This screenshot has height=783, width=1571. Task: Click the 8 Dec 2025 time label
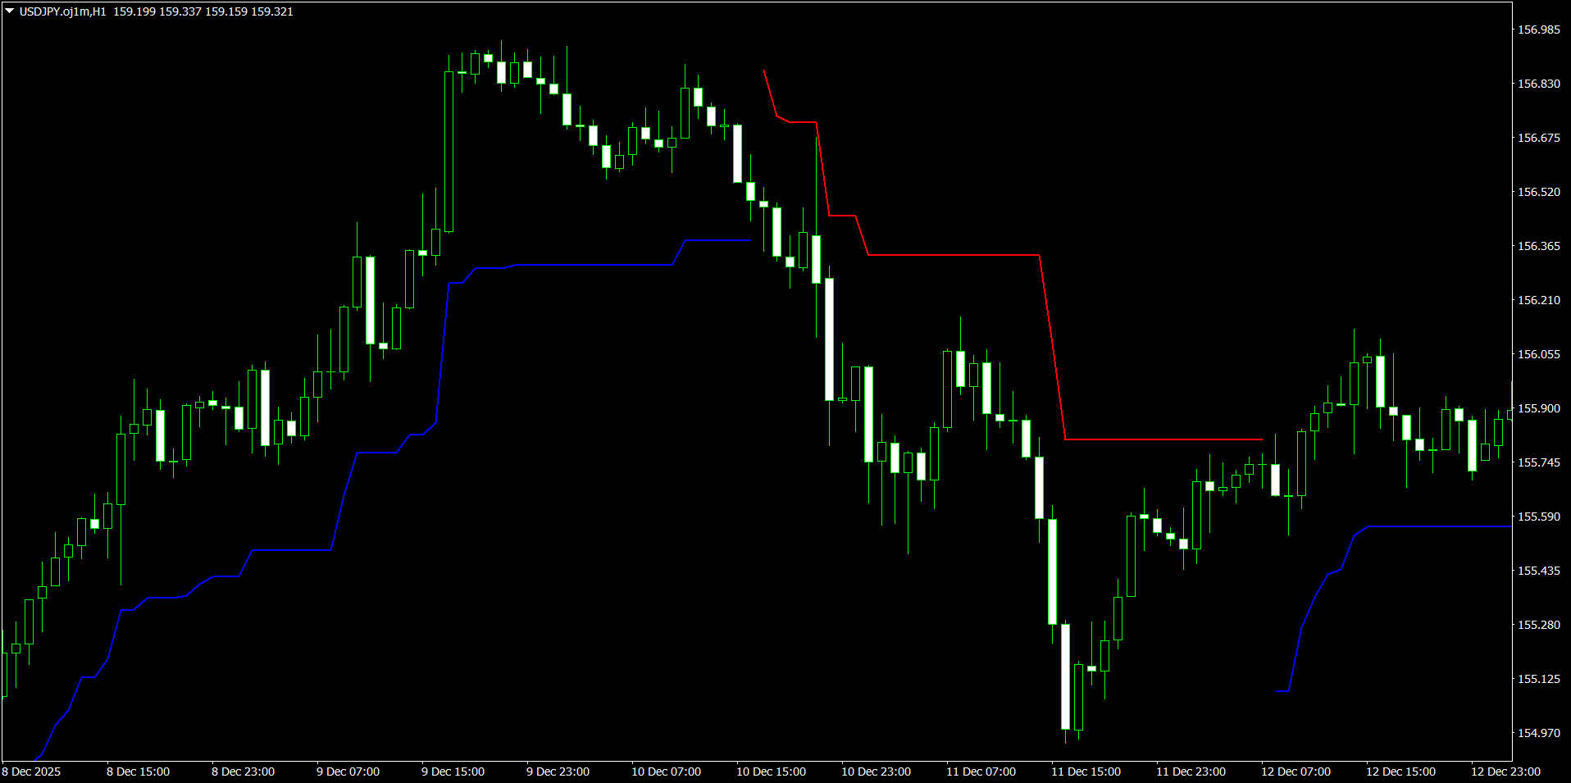[x=31, y=772]
